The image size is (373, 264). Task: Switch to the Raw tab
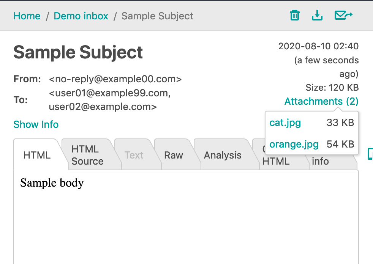point(174,155)
